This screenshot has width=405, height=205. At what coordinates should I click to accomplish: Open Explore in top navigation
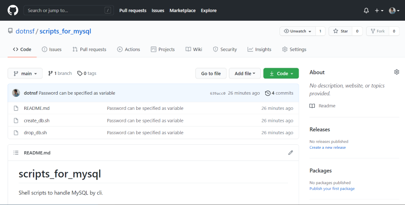pyautogui.click(x=209, y=11)
